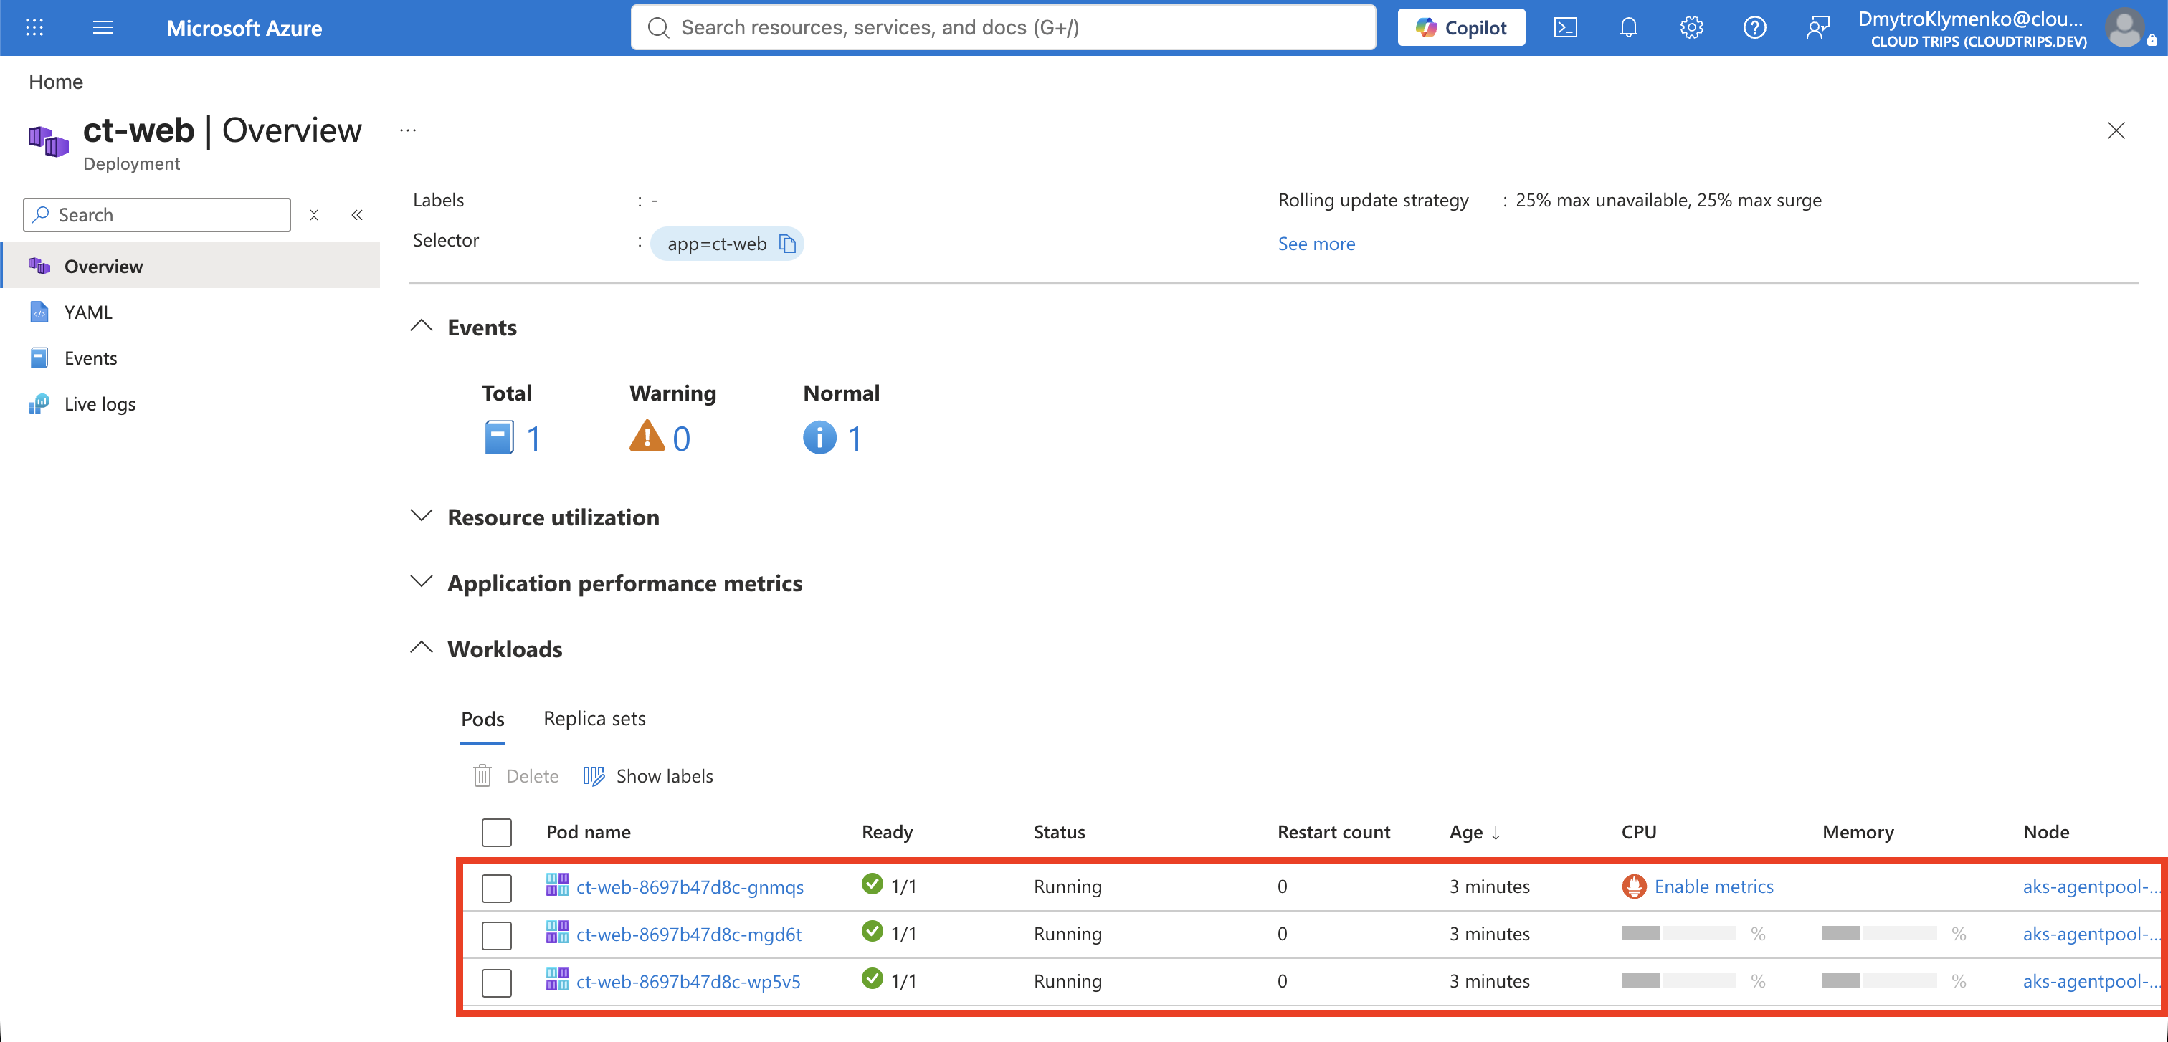Image resolution: width=2168 pixels, height=1042 pixels.
Task: Click the See more link
Action: (1316, 244)
